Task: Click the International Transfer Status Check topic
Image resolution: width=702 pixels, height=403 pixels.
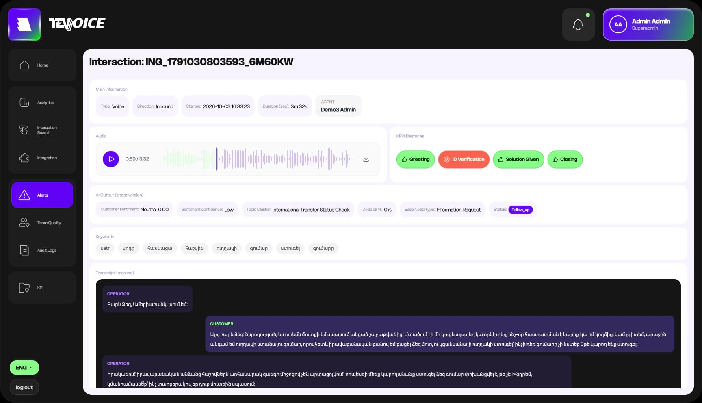Action: (x=311, y=210)
